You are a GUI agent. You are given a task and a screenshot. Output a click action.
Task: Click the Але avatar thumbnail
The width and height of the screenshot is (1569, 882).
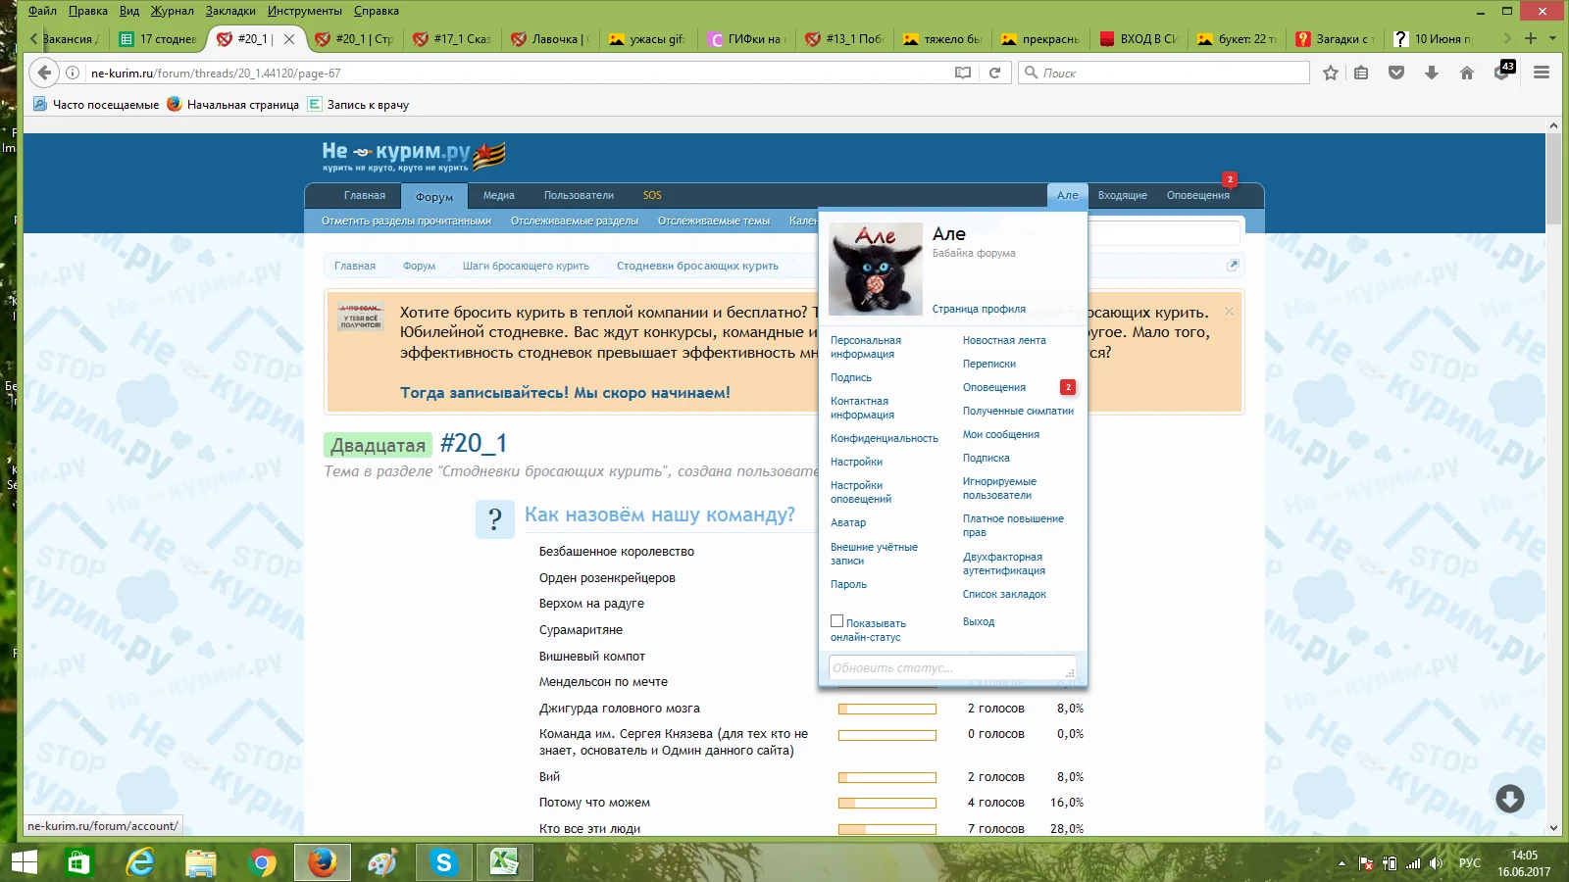coord(876,269)
